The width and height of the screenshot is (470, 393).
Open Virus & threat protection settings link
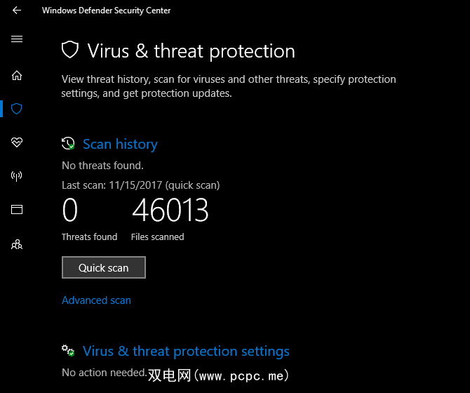[186, 351]
